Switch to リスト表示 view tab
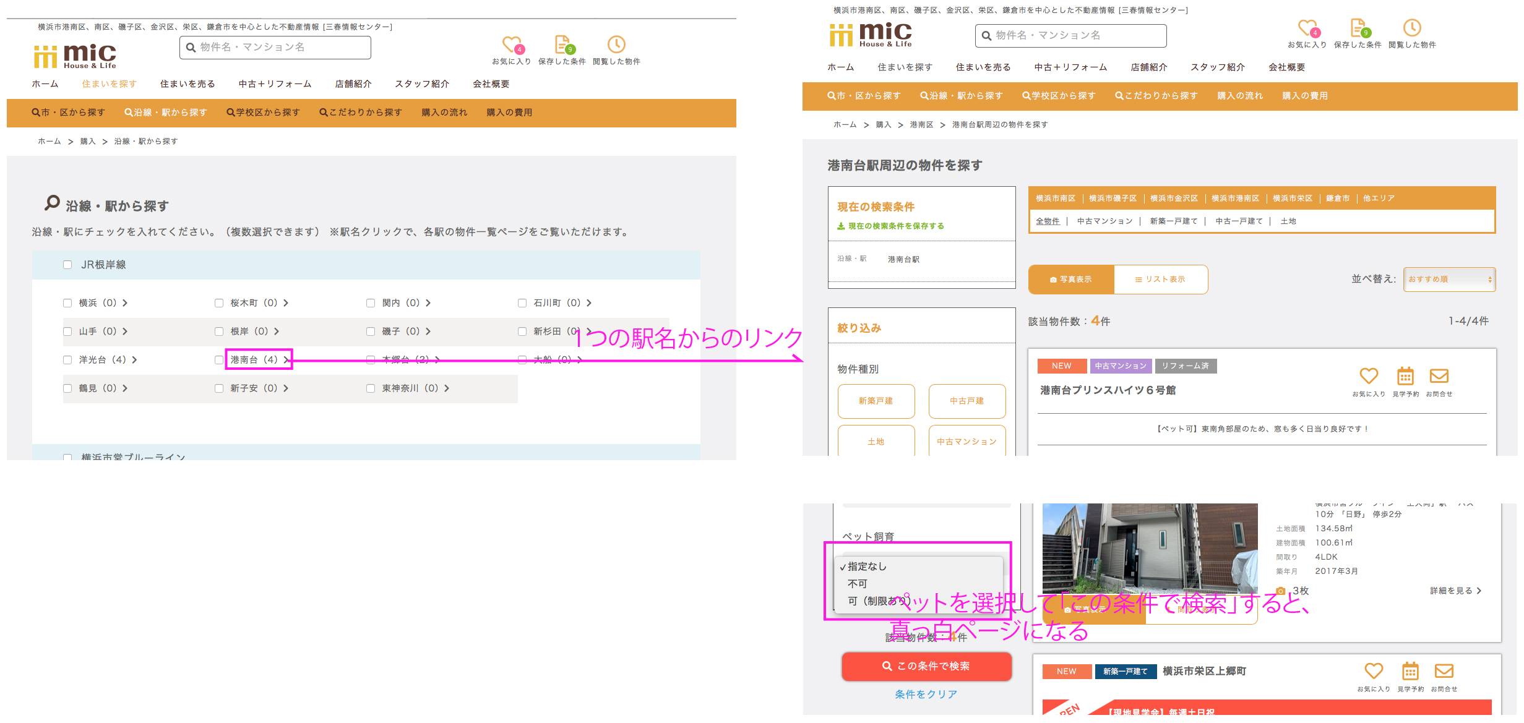Viewport: 1524px width, 723px height. [x=1160, y=280]
